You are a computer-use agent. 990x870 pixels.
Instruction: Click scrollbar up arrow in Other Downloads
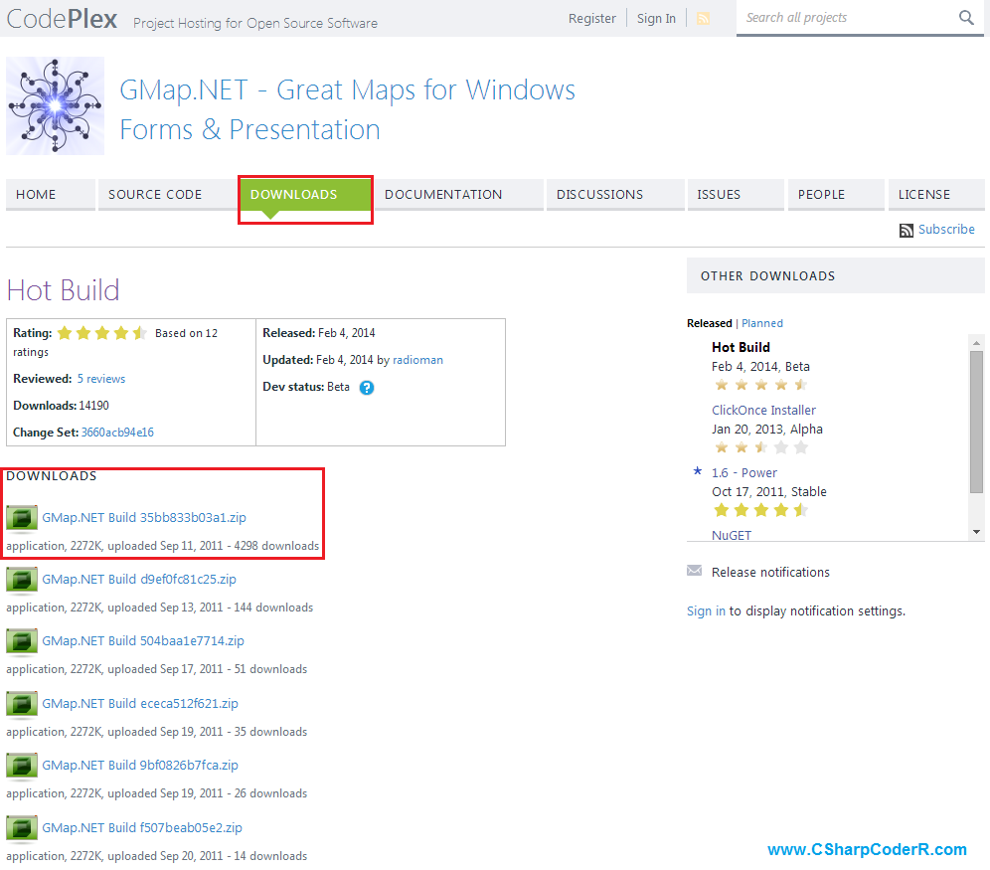(977, 343)
